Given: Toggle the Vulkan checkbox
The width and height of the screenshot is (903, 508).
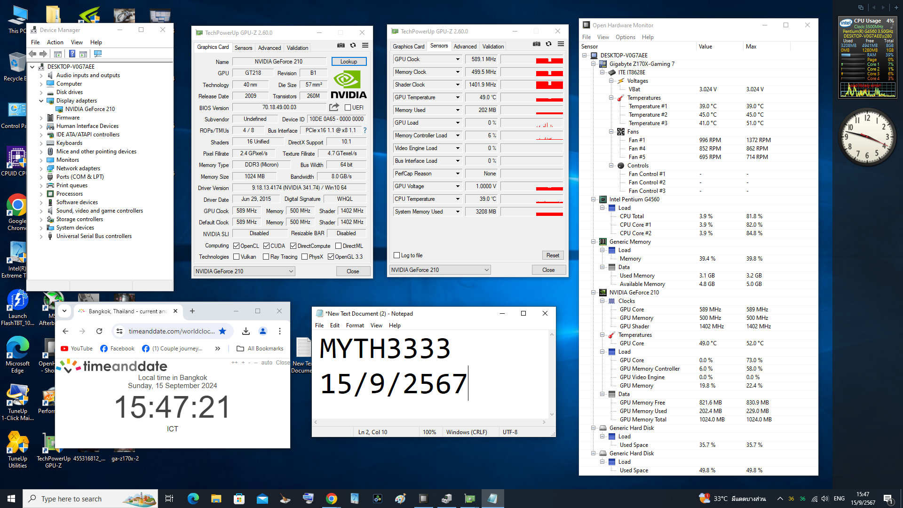Looking at the screenshot, I should pos(237,257).
